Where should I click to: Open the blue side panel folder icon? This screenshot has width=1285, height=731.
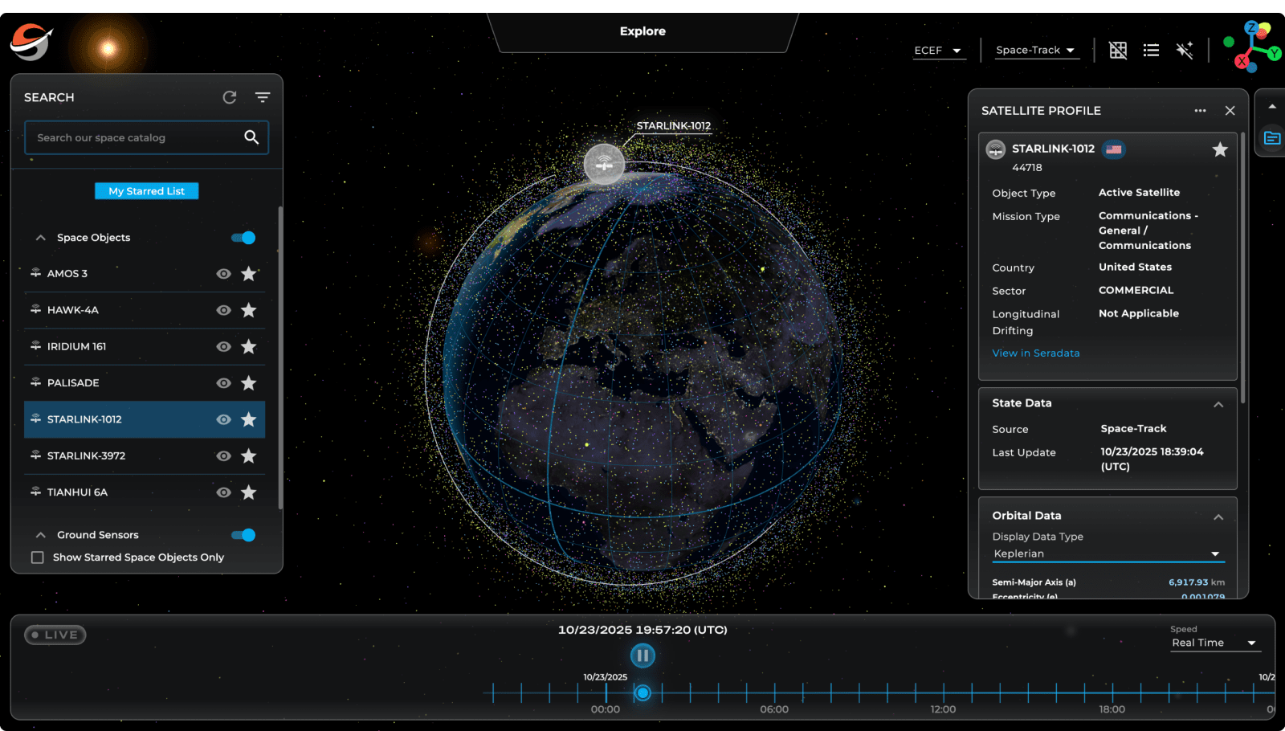pyautogui.click(x=1272, y=138)
